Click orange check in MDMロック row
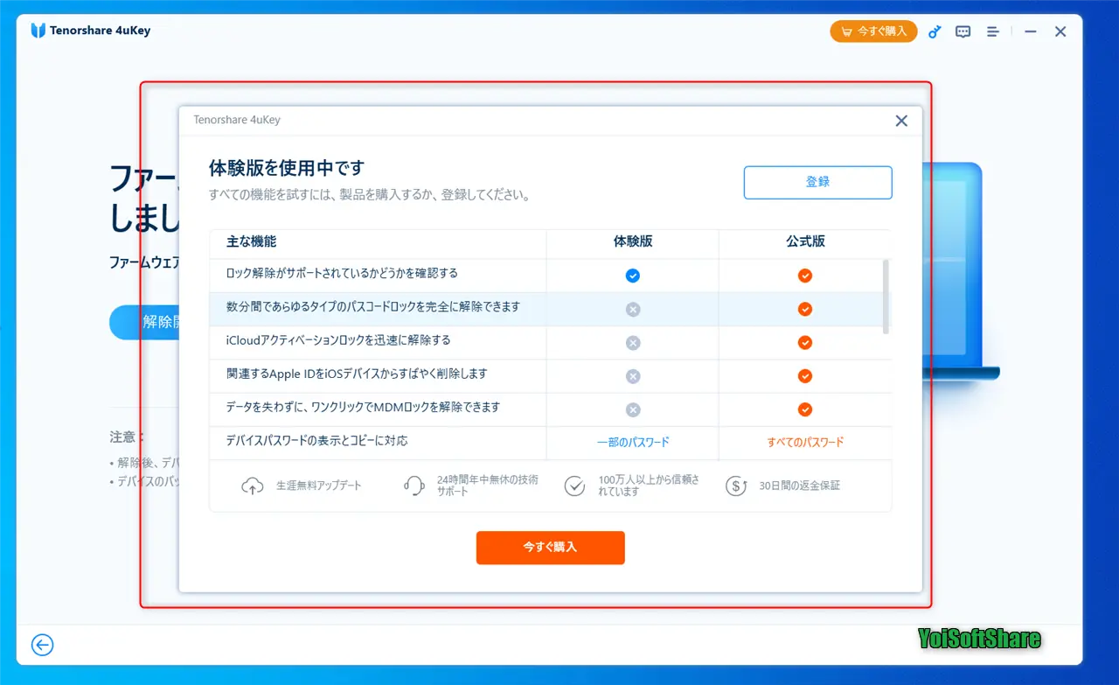The image size is (1119, 685). point(805,409)
